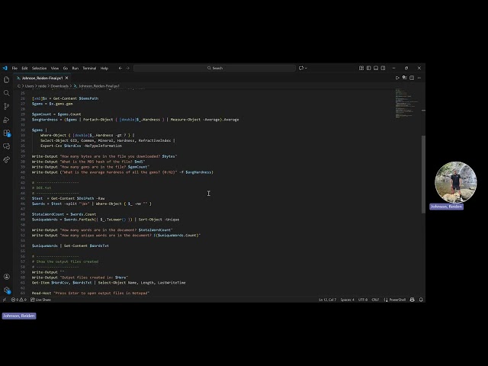Click the Johnson, Reiden profile picture
Image resolution: width=488 pixels, height=366 pixels.
[456, 182]
